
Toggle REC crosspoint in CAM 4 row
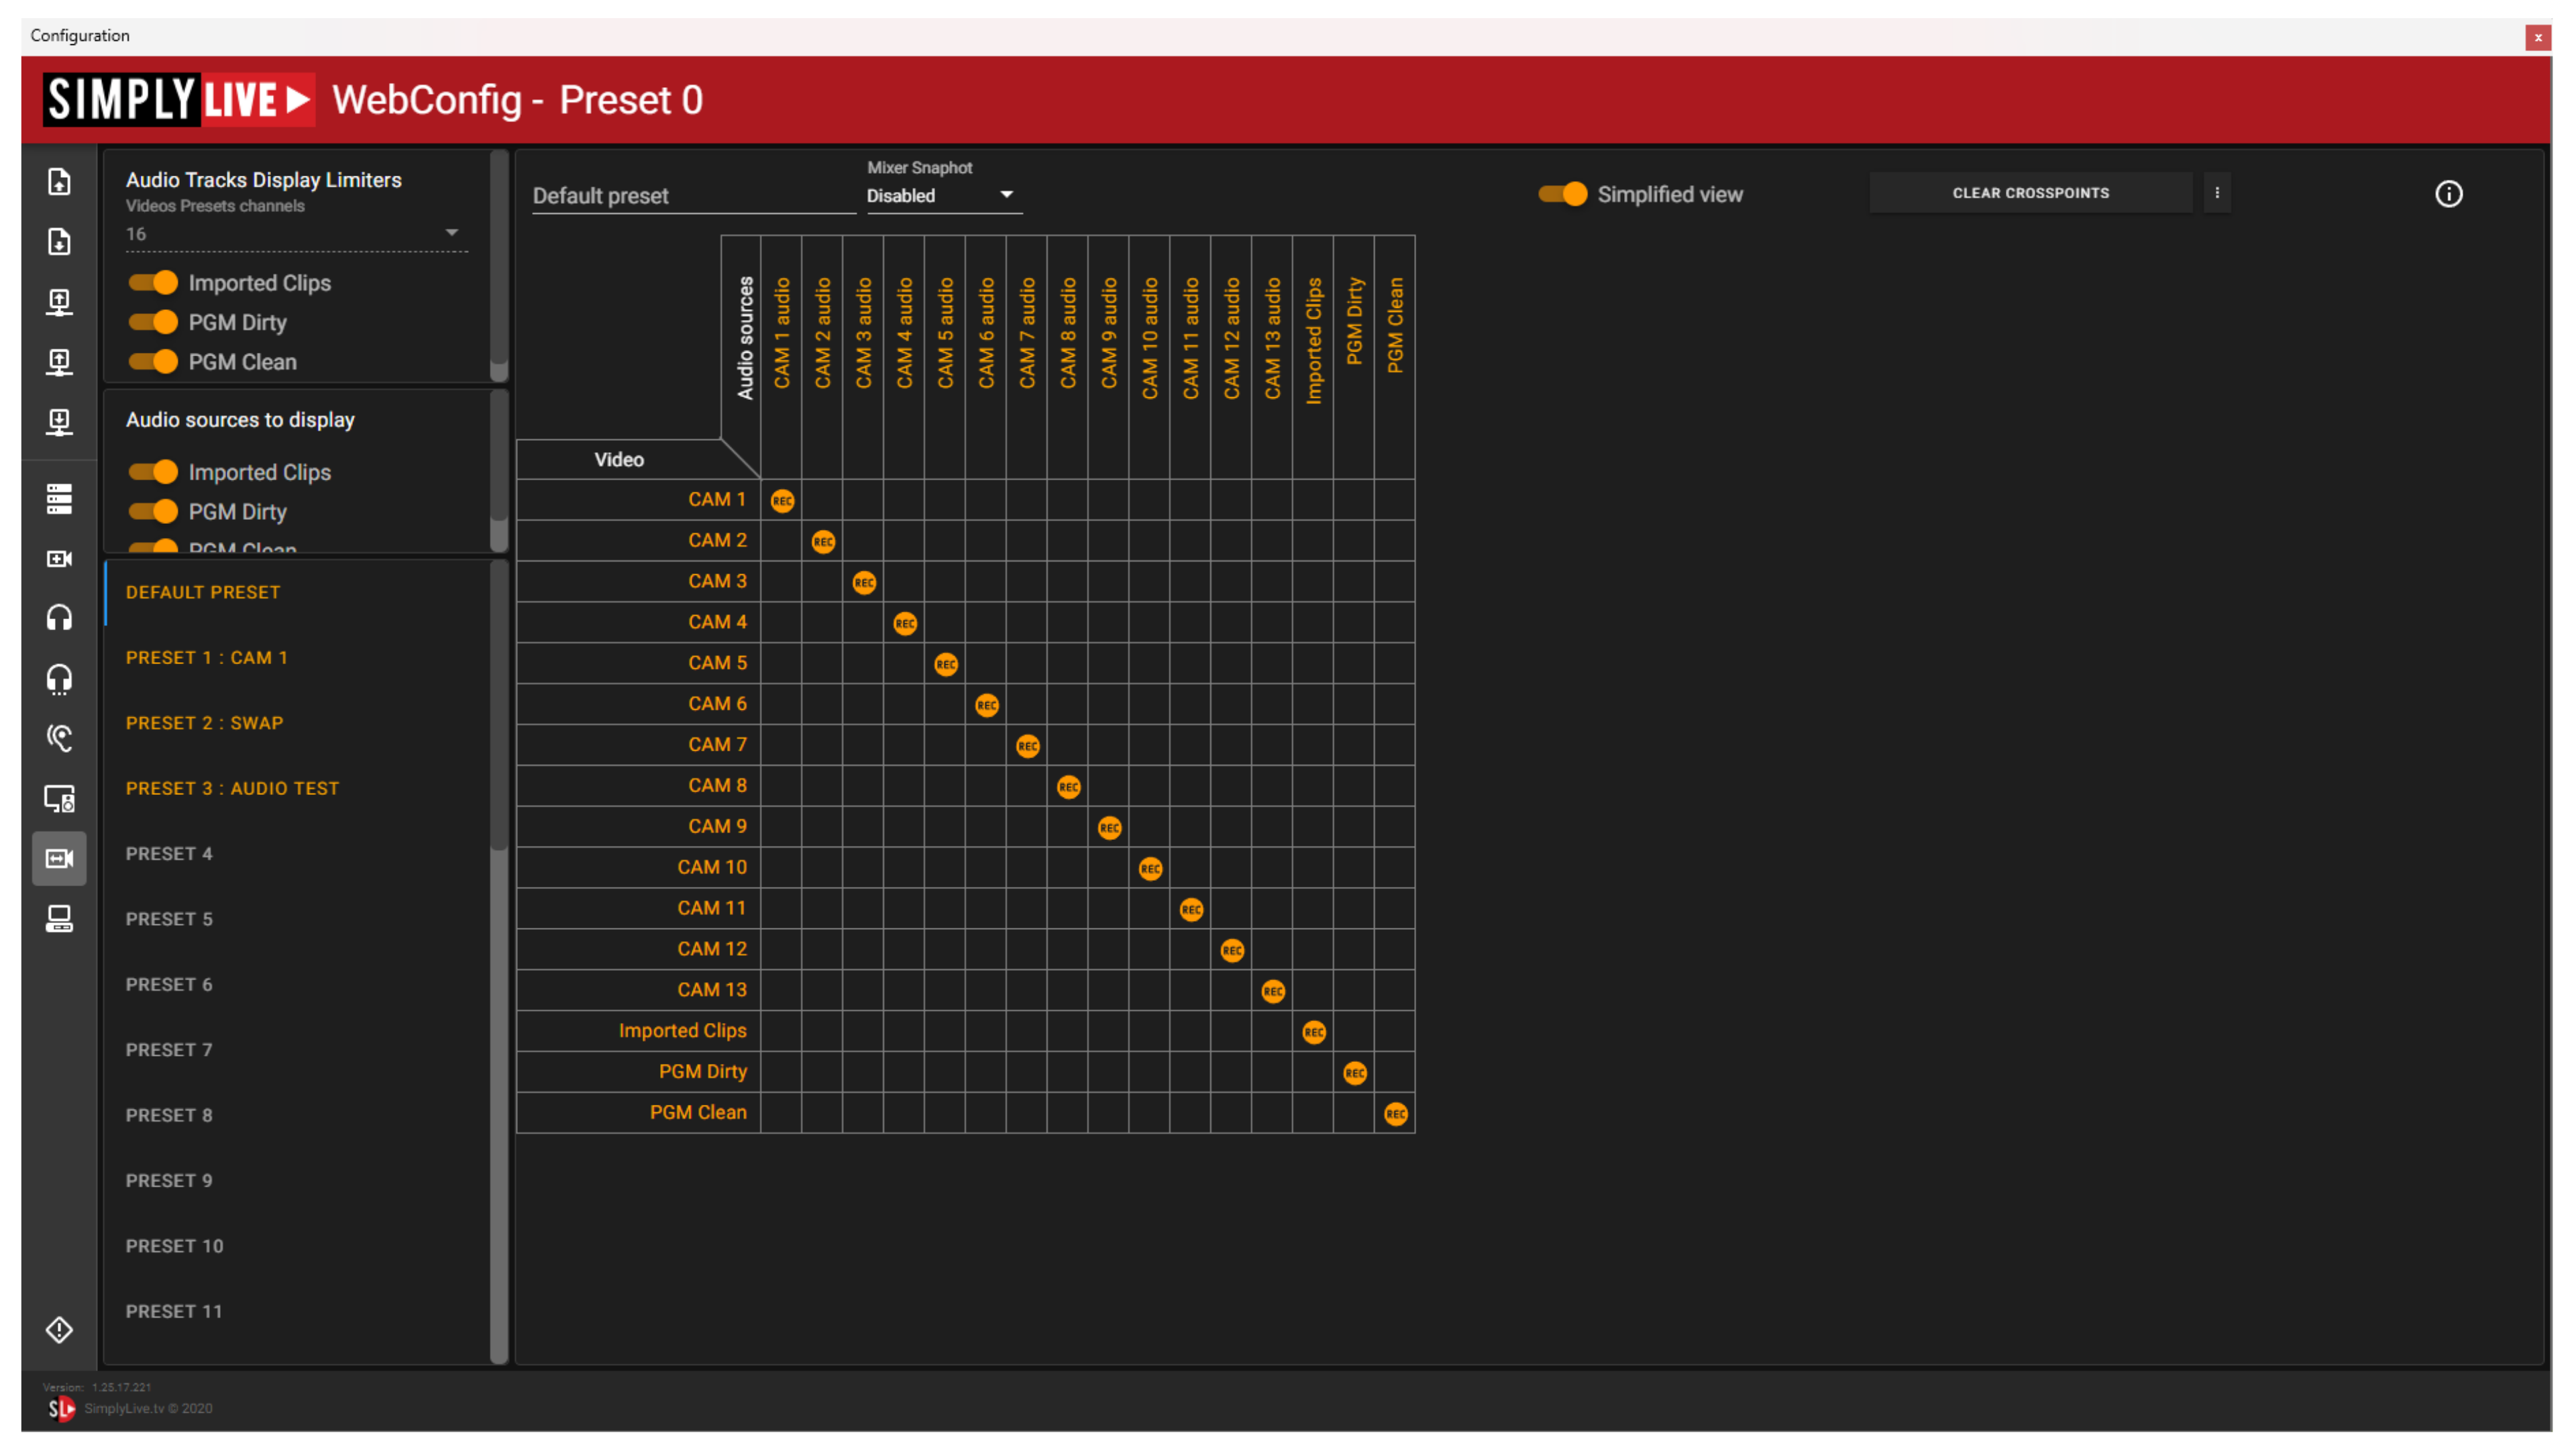pos(905,624)
